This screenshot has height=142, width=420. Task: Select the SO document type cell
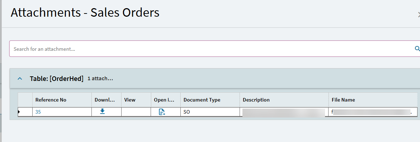click(209, 112)
